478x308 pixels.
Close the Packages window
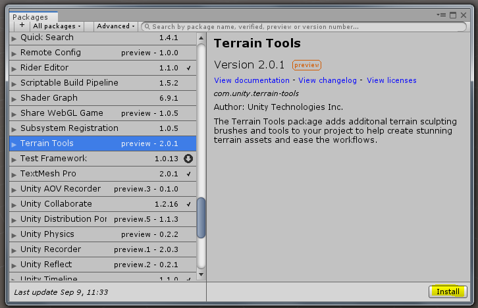tap(464, 15)
